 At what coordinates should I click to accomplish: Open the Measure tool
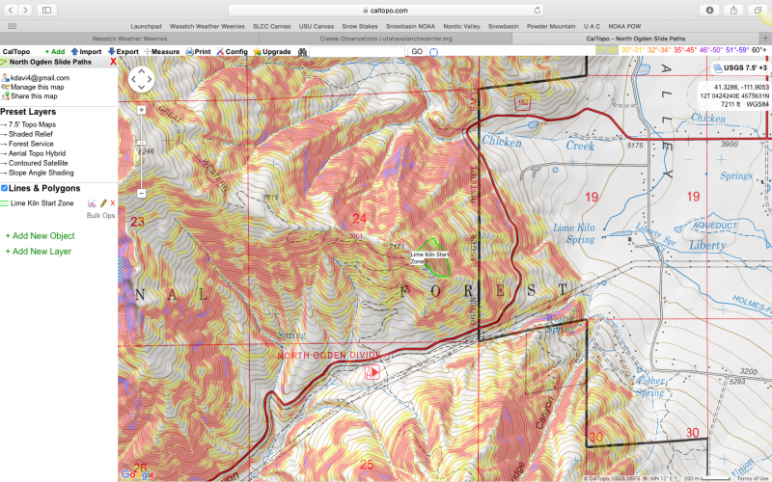click(x=162, y=52)
